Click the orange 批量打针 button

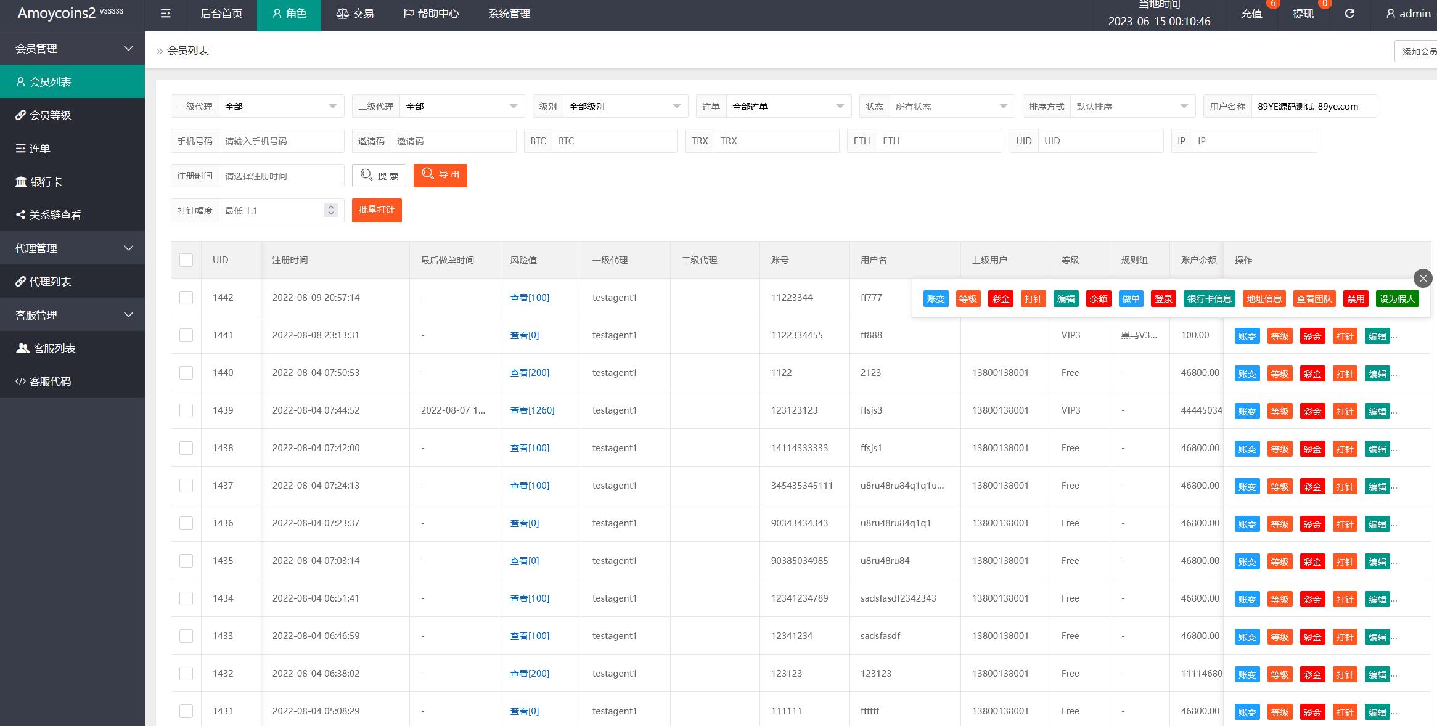[377, 210]
